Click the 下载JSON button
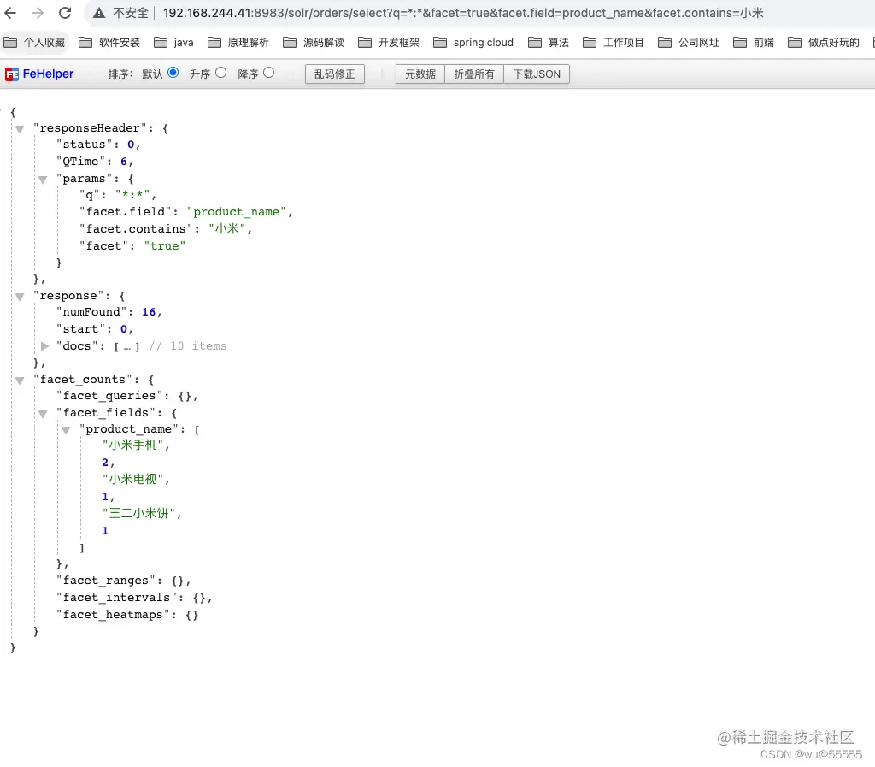The image size is (875, 767). tap(537, 74)
